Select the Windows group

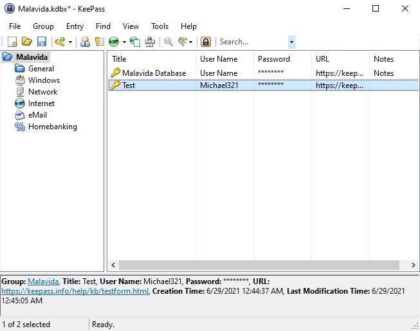44,80
